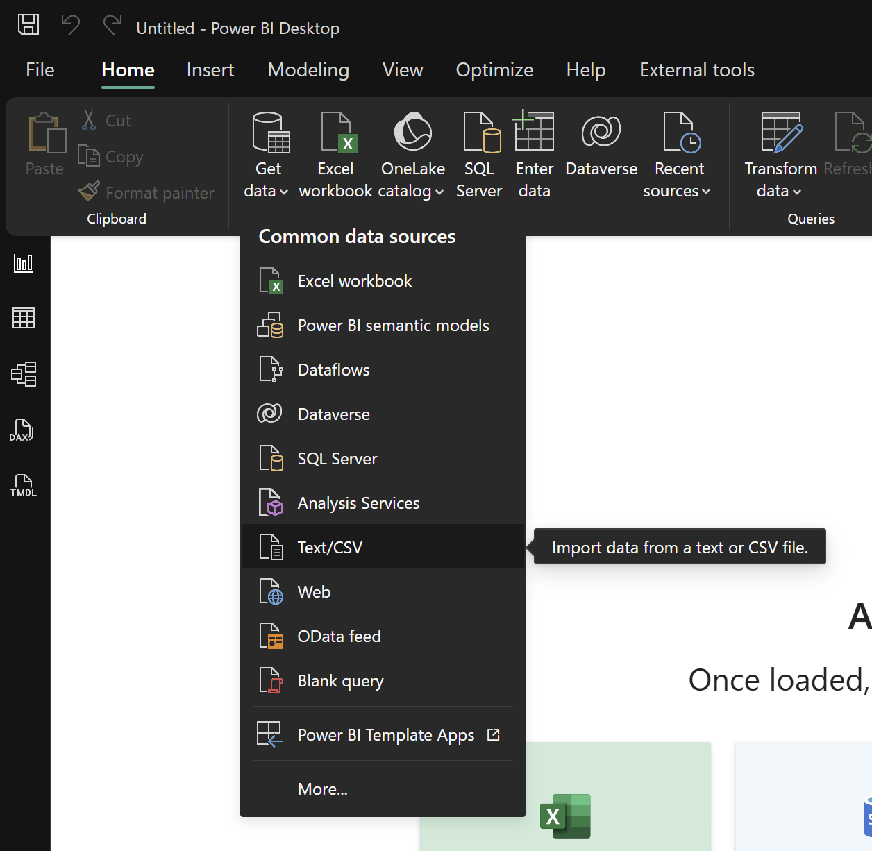Click the Save icon in the title bar
The width and height of the screenshot is (872, 851).
(x=28, y=23)
